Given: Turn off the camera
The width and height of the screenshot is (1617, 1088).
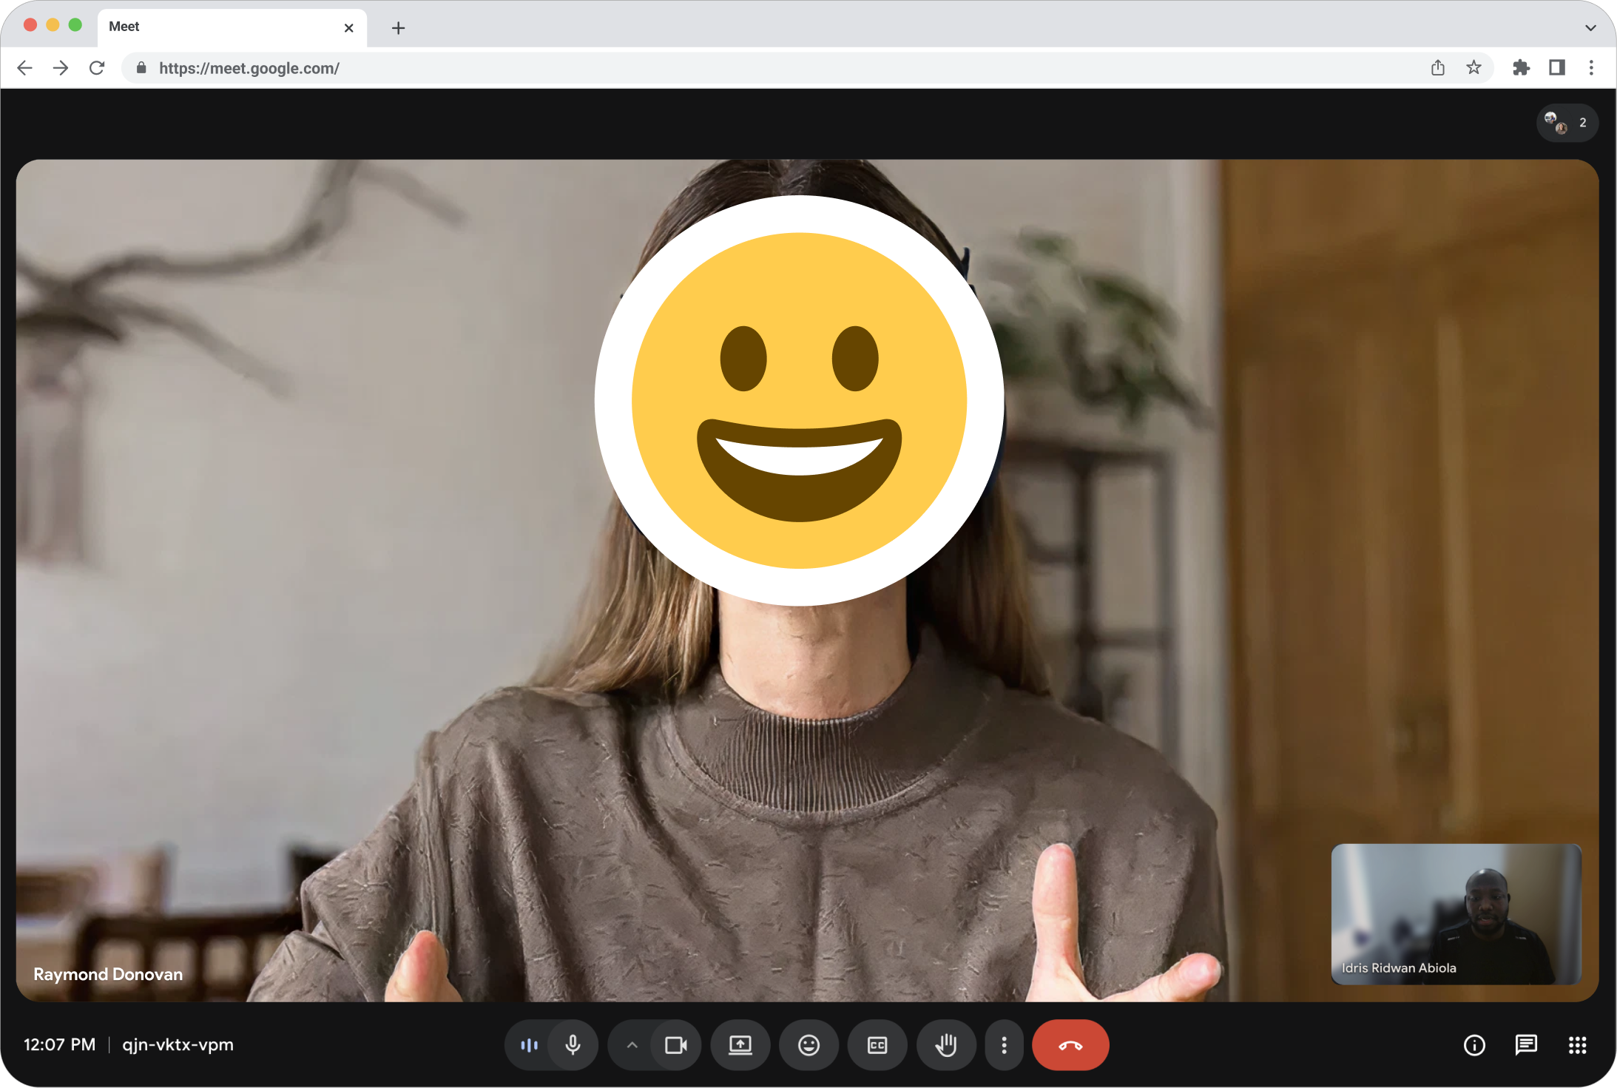Looking at the screenshot, I should pyautogui.click(x=676, y=1045).
